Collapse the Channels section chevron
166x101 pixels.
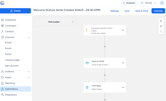(28, 37)
